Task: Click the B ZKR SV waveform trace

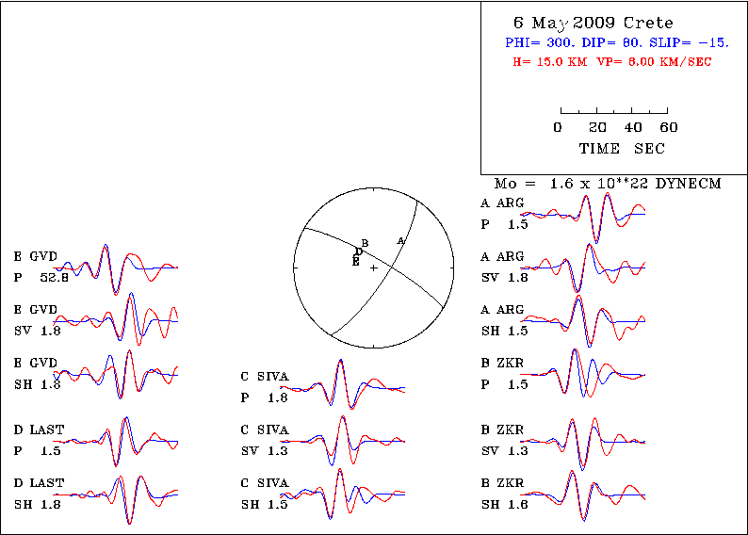Action: [583, 444]
